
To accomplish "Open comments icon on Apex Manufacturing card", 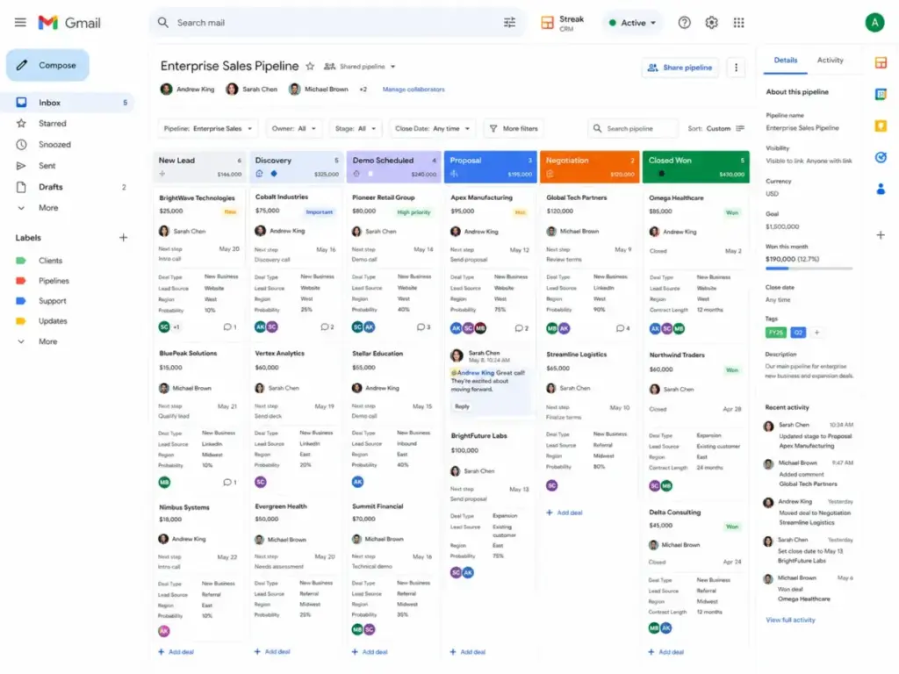I will [x=521, y=328].
